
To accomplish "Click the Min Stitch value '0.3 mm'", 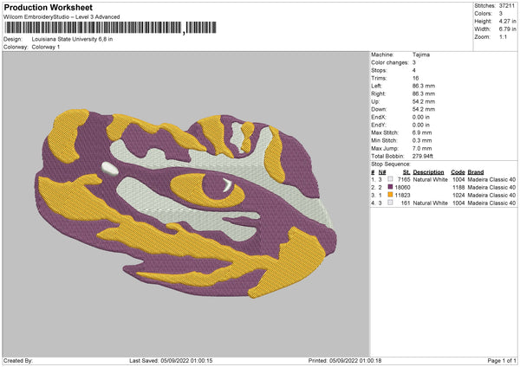I will [x=422, y=140].
